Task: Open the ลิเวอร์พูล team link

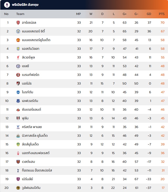Action: [28, 57]
